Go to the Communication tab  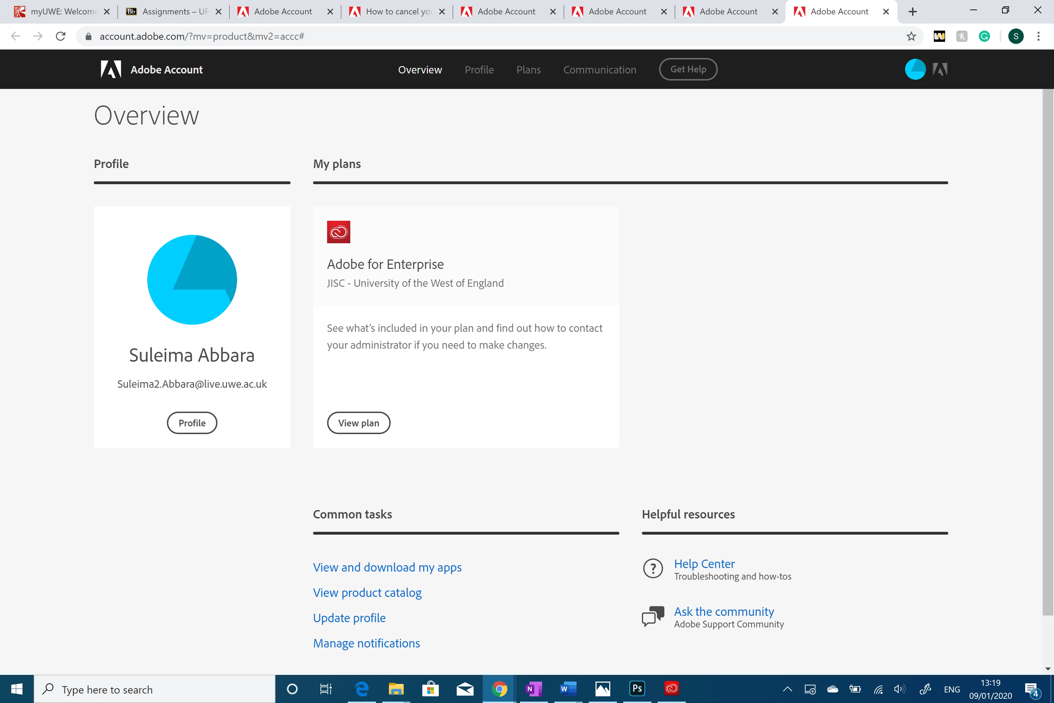[x=599, y=70]
